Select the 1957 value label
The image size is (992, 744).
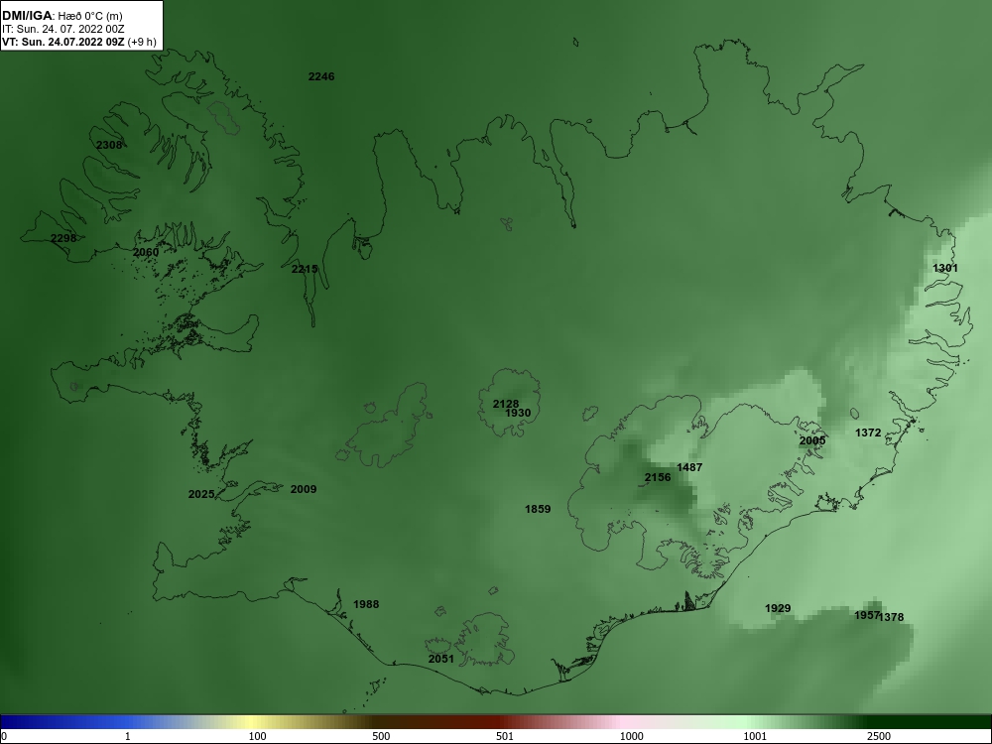pos(867,615)
